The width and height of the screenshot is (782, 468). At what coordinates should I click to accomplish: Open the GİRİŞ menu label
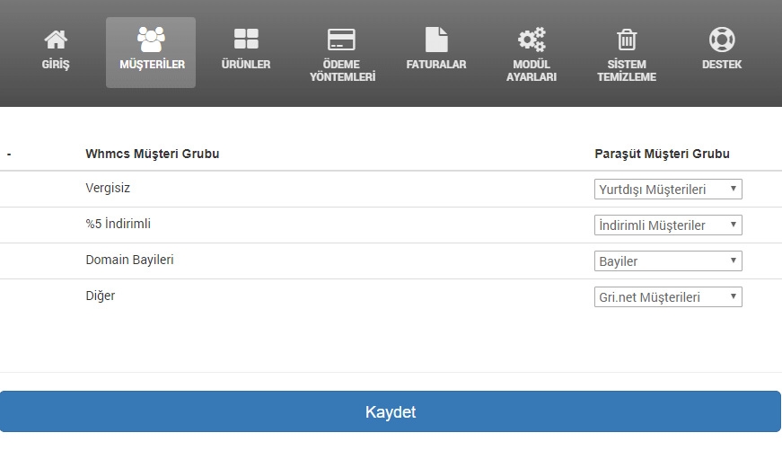pyautogui.click(x=56, y=65)
